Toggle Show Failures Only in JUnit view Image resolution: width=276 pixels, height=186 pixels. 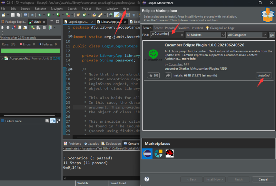pyautogui.click(x=13, y=28)
